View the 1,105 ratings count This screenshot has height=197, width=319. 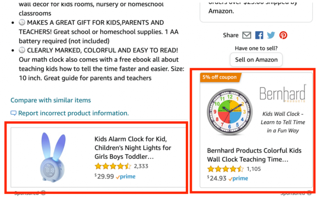(253, 169)
